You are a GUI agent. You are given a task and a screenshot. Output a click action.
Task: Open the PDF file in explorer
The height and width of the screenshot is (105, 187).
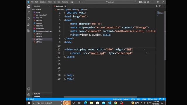(41, 15)
